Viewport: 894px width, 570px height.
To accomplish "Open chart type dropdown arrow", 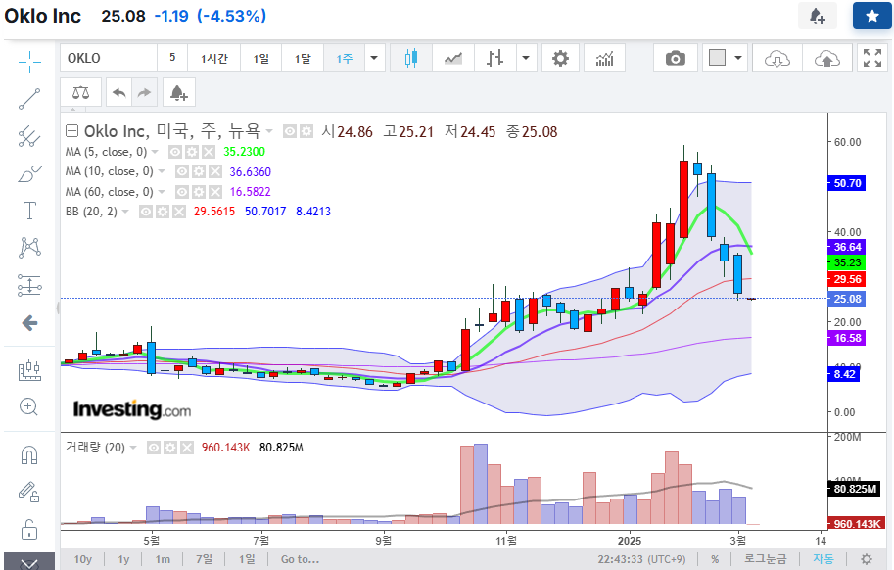I will pos(526,58).
